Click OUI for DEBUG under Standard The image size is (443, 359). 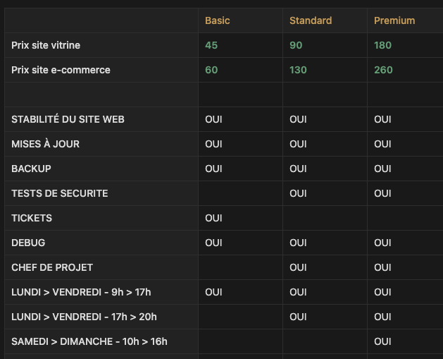point(298,243)
